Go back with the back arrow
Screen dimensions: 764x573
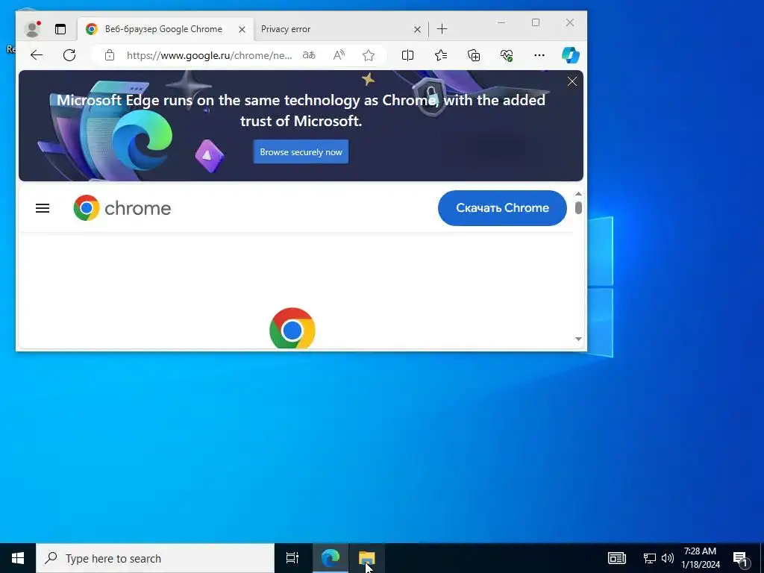coord(37,55)
